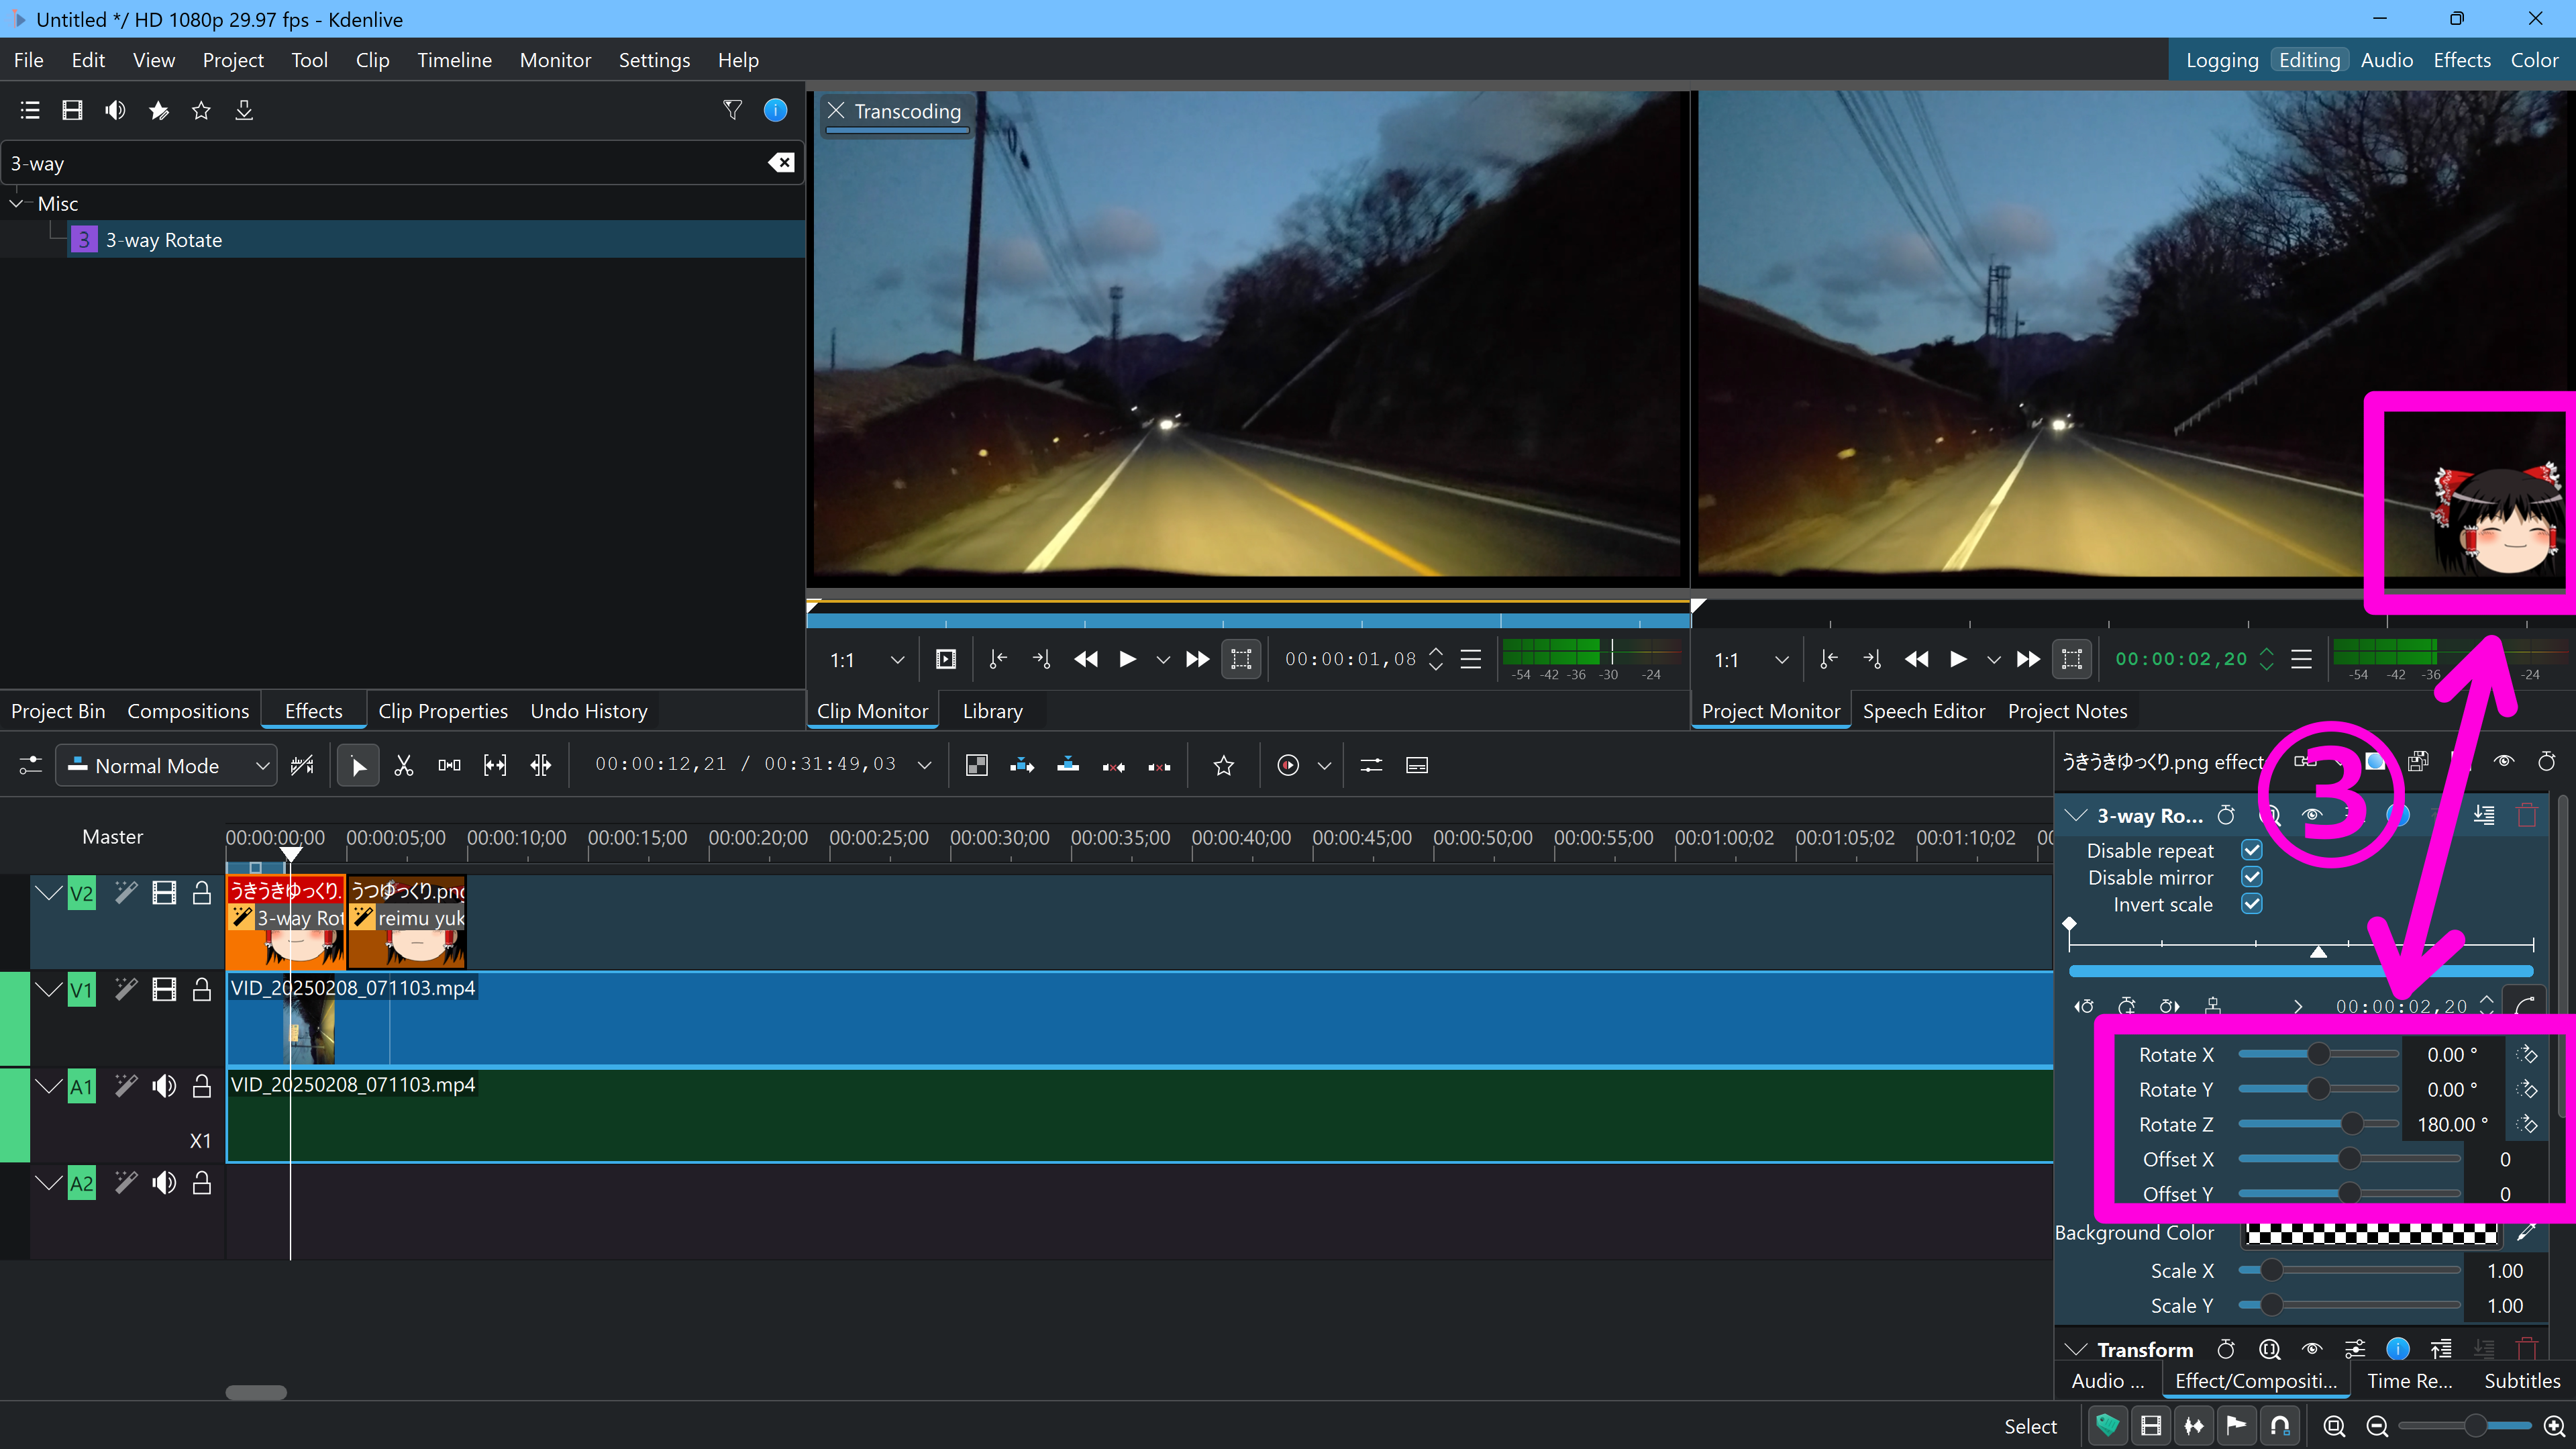Open timeline settings sliders icon
Screen dimensions: 2576x1449
tap(30, 765)
